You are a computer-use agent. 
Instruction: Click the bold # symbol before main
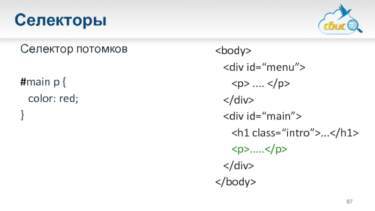22,83
